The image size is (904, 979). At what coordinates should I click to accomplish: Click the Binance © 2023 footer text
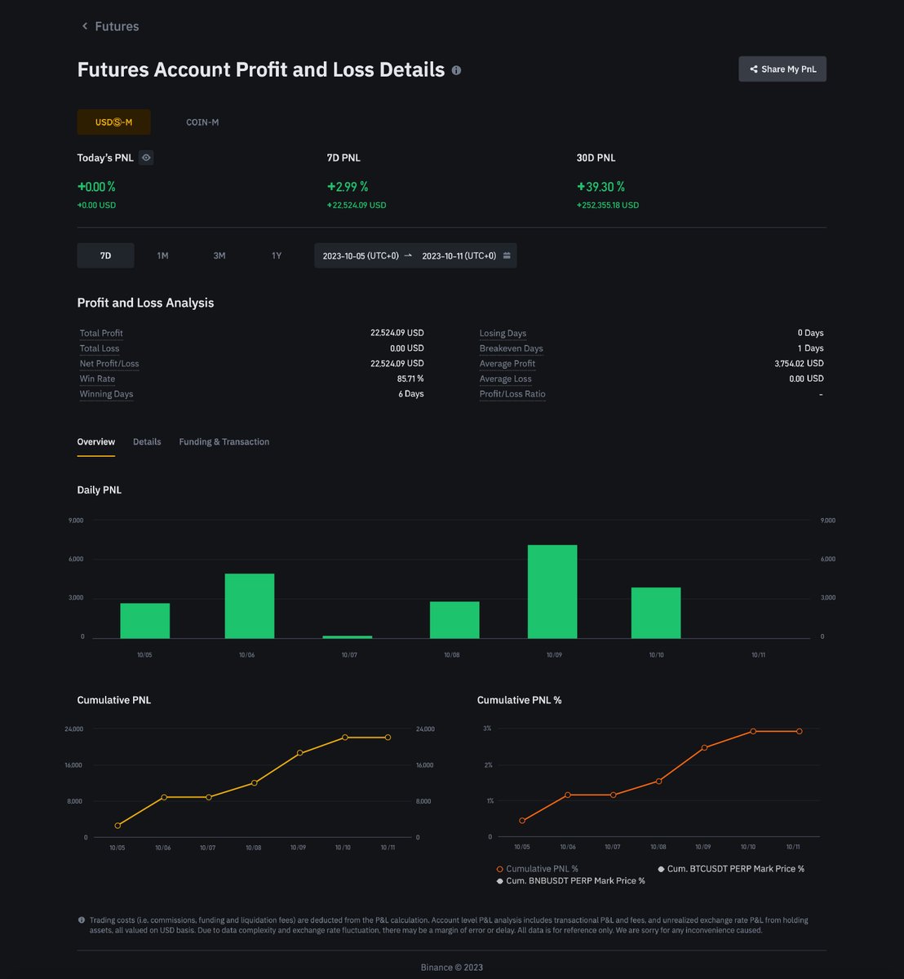(x=452, y=968)
